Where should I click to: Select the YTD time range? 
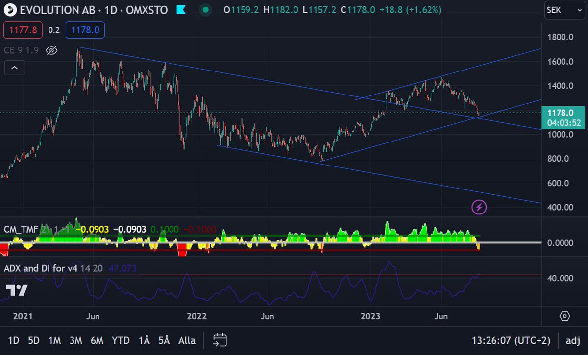click(x=121, y=340)
